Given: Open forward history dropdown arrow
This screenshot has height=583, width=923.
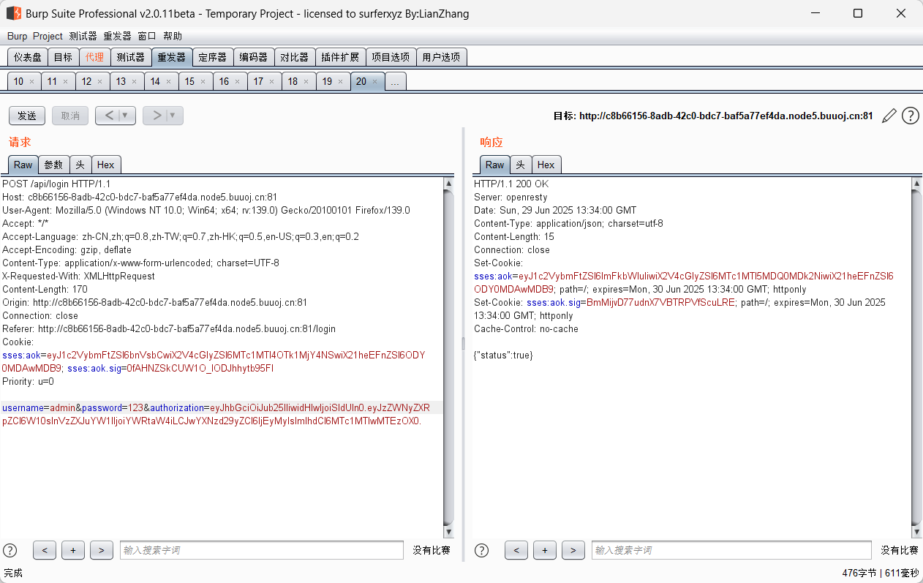Looking at the screenshot, I should pos(174,116).
